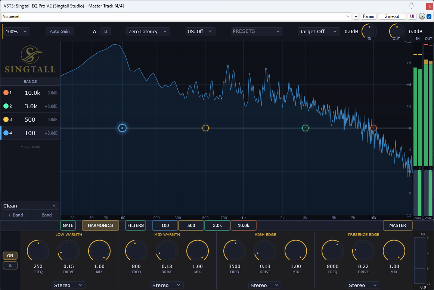Click the High Edge FREQ knob

[235, 251]
